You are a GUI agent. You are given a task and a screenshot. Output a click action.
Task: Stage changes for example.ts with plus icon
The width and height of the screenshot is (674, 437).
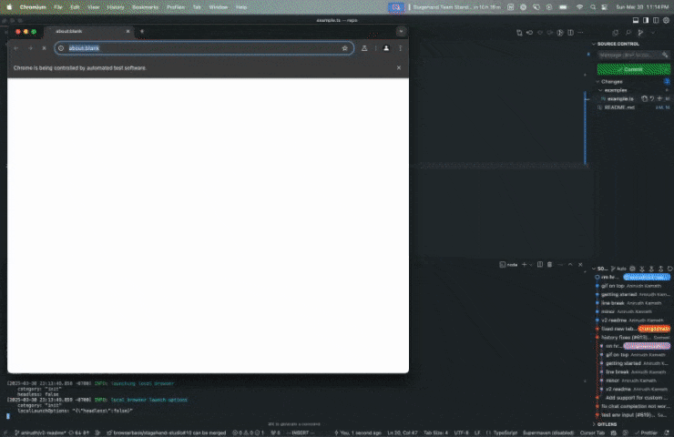click(x=659, y=98)
